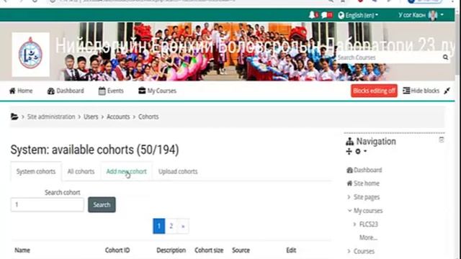Switch to the All cohorts tab
This screenshot has height=259, width=461.
coord(81,171)
